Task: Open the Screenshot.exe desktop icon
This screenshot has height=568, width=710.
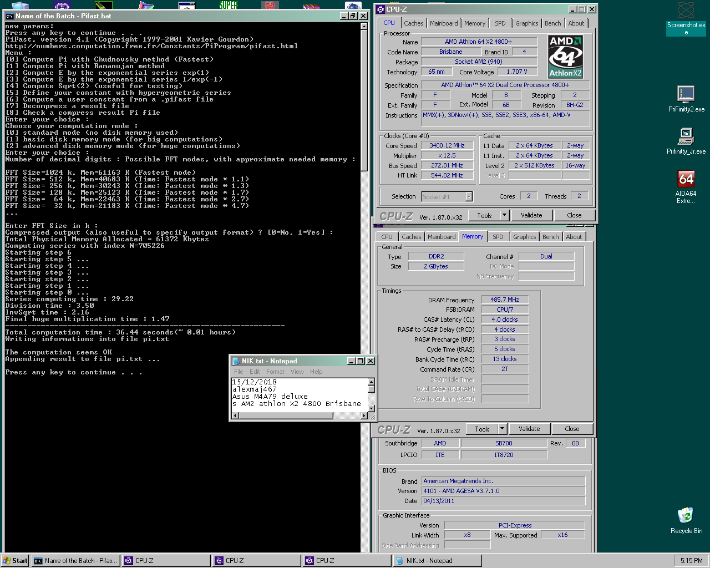Action: (x=686, y=18)
